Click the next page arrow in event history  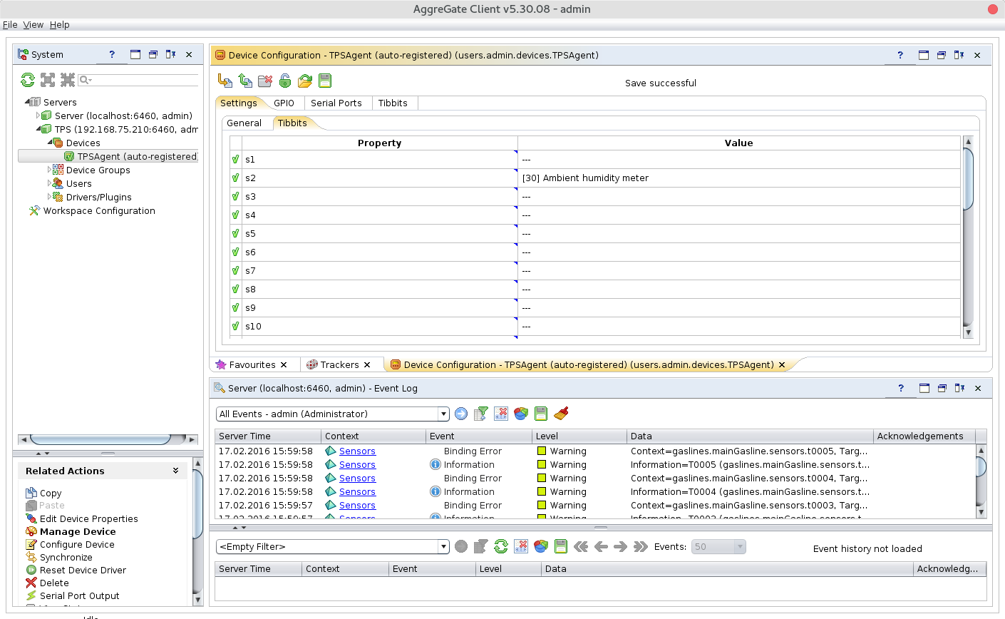(620, 546)
